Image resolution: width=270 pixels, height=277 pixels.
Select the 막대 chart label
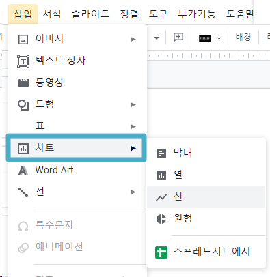pyautogui.click(x=183, y=153)
